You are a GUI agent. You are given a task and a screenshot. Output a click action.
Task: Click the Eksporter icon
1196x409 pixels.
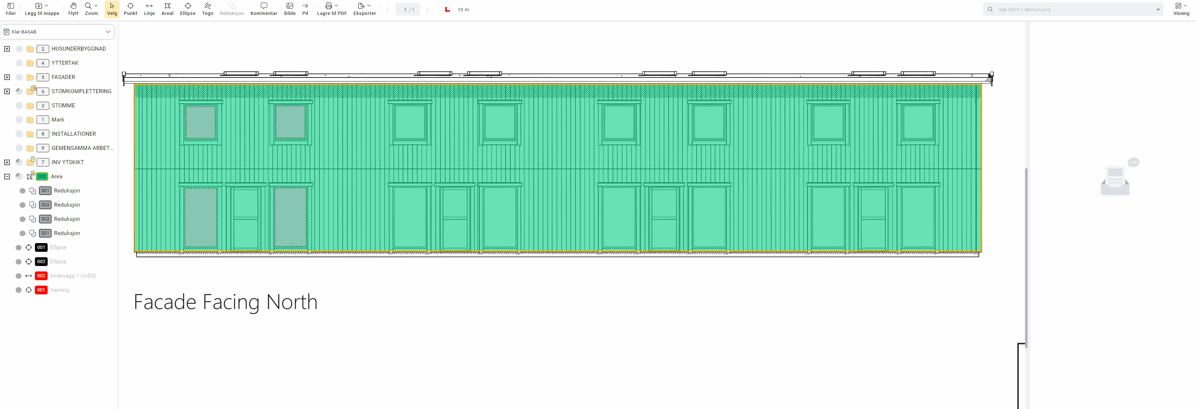coord(361,6)
